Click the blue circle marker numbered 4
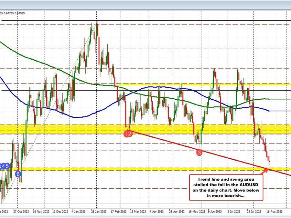The image size is (291, 218). pyautogui.click(x=3, y=166)
